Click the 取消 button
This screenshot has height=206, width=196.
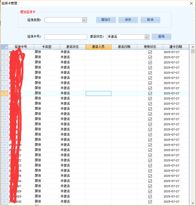tap(150, 20)
